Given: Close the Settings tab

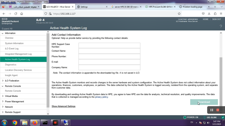Looking at the screenshot, I should click(x=107, y=7).
